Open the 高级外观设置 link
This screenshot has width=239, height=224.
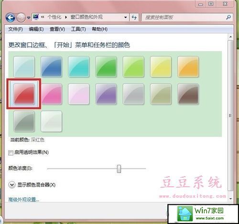point(23,200)
